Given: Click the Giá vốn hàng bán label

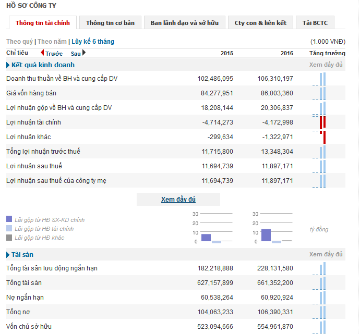Looking at the screenshot, I should pyautogui.click(x=31, y=93).
